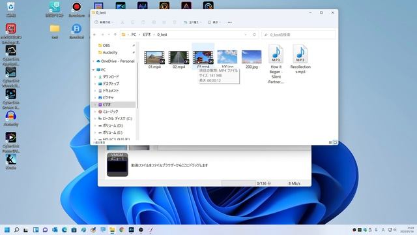Expand the OneDrive - Personal node
The height and width of the screenshot is (235, 417).
click(94, 61)
